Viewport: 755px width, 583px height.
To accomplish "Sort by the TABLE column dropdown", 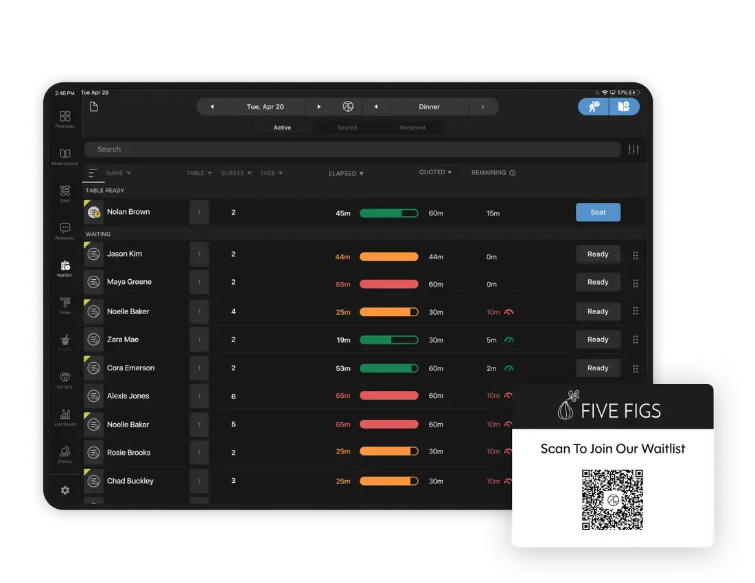I will (x=199, y=173).
